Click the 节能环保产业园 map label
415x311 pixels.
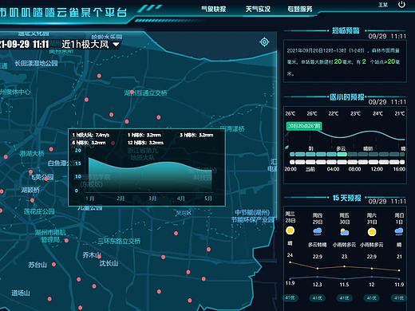click(x=252, y=219)
